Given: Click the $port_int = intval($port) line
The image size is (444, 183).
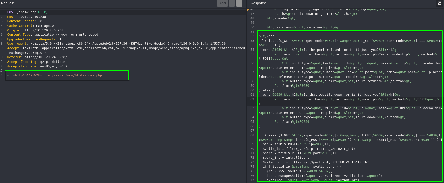Looking at the screenshot, I should [x=288, y=158].
